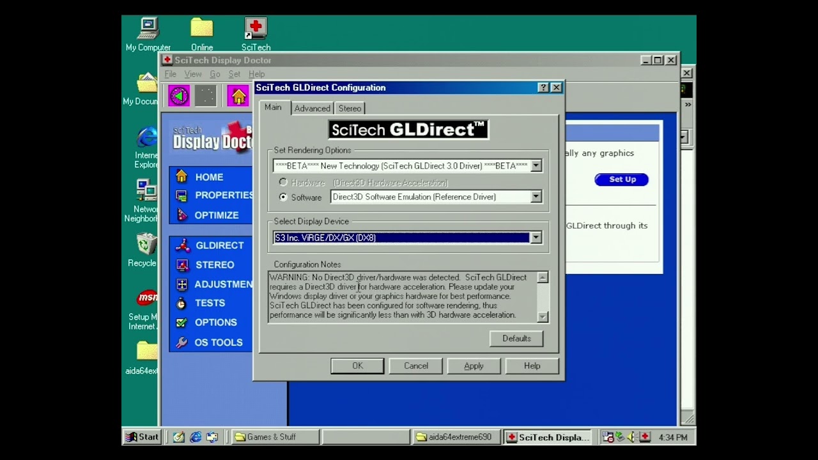
Task: Click the blue Set Up button
Action: click(x=622, y=180)
